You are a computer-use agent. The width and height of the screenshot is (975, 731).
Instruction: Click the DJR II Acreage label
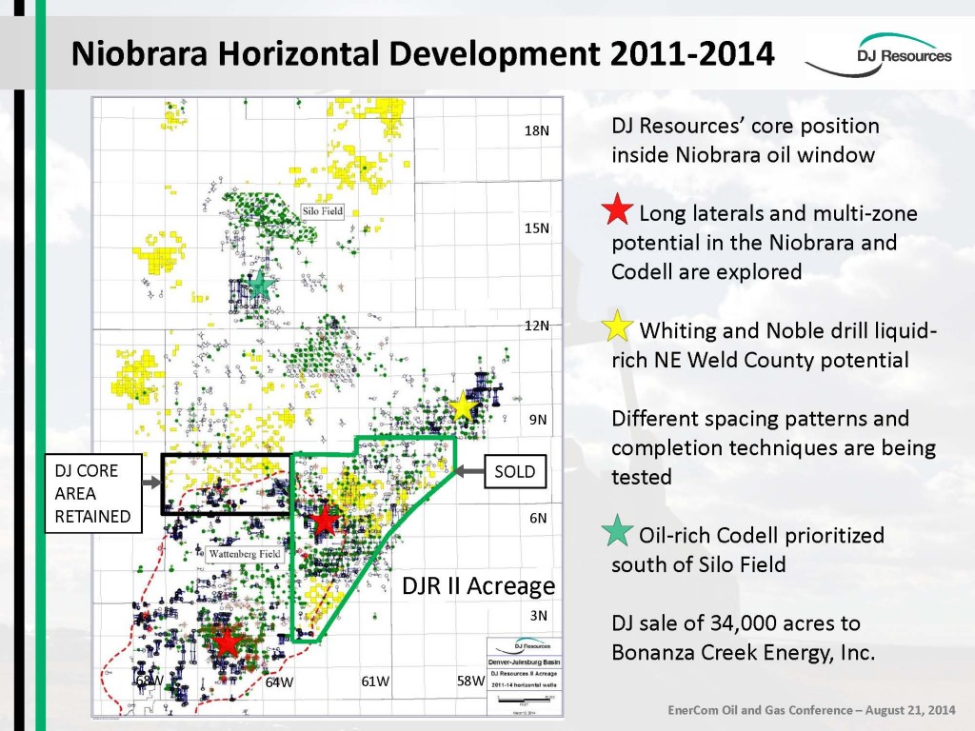478,585
